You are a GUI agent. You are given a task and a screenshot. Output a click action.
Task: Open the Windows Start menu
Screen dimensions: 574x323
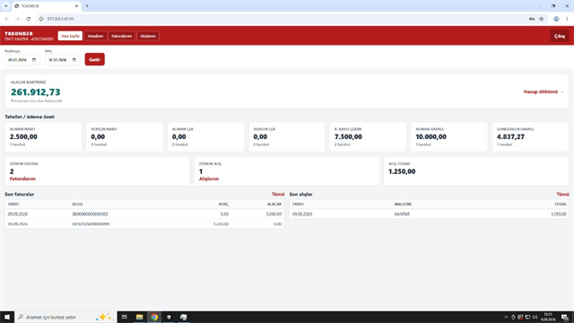pyautogui.click(x=7, y=317)
